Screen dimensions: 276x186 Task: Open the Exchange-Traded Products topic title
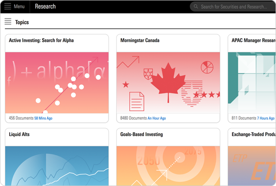(x=254, y=135)
